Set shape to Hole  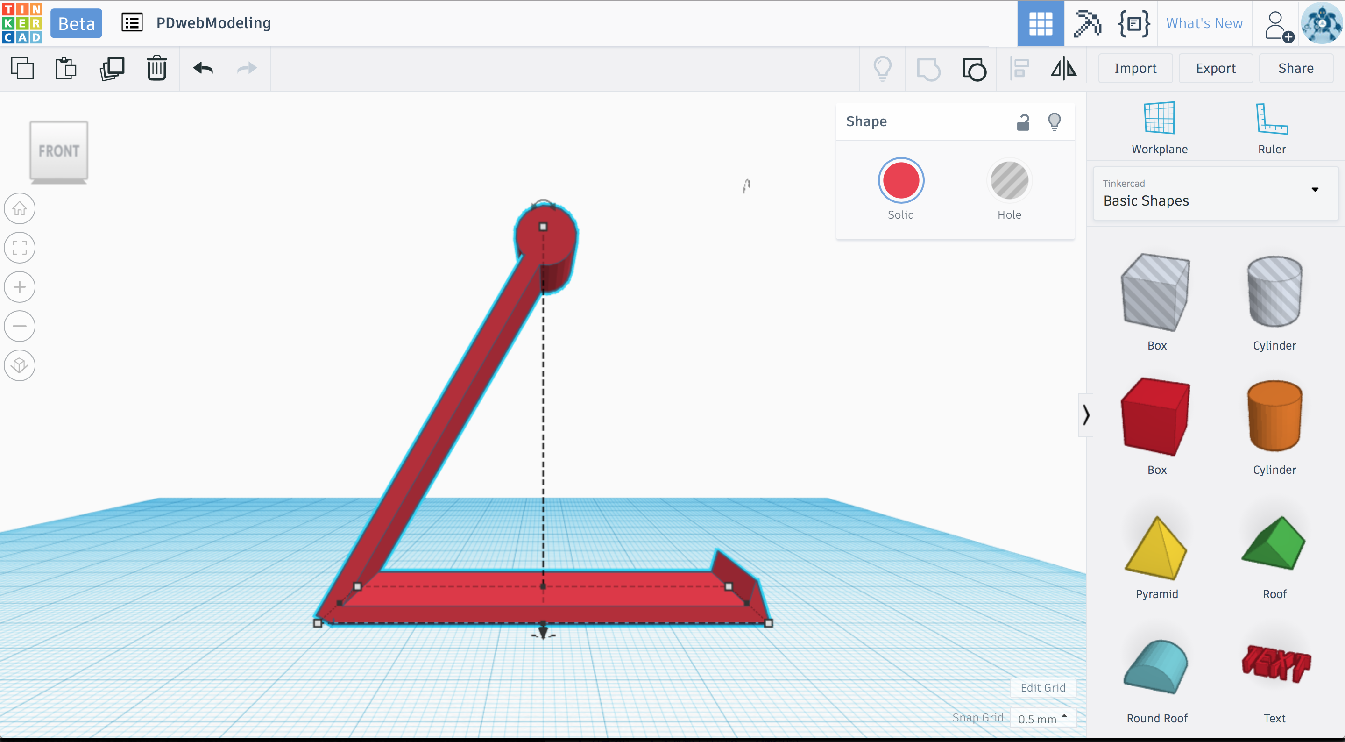[x=1009, y=181]
